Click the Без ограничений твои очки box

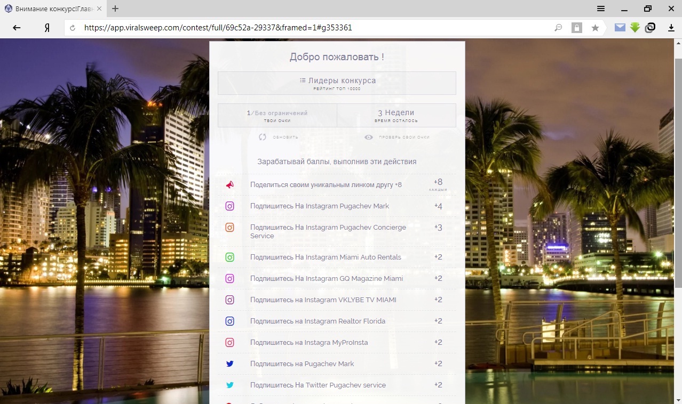pyautogui.click(x=277, y=115)
